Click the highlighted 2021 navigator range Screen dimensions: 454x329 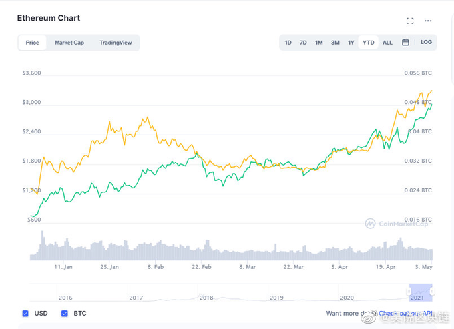coord(421,292)
